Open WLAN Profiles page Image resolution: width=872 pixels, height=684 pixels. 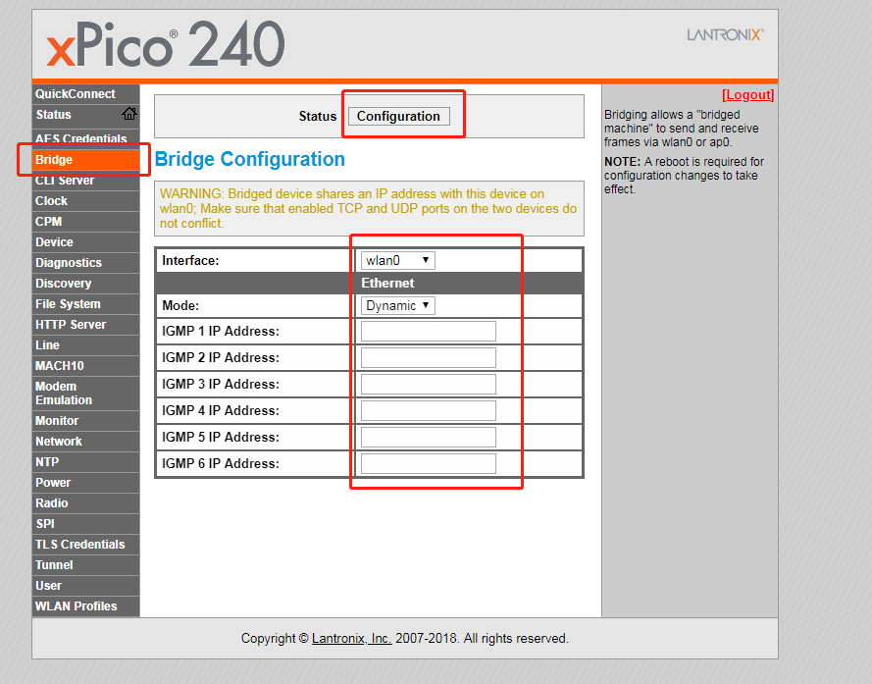tap(85, 606)
